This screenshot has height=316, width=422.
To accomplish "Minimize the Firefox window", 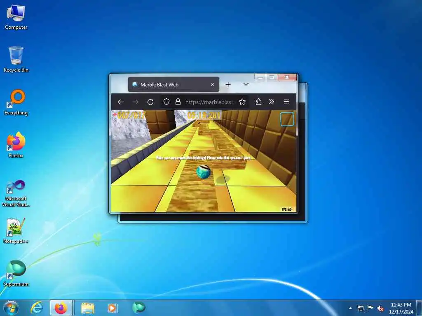I will [260, 78].
